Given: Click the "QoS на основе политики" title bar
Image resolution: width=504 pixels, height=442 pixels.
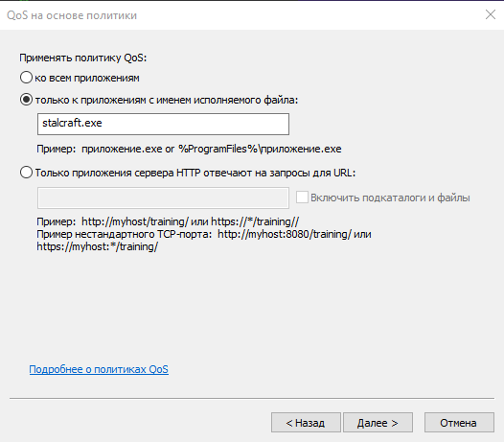Looking at the screenshot, I should coord(72,15).
